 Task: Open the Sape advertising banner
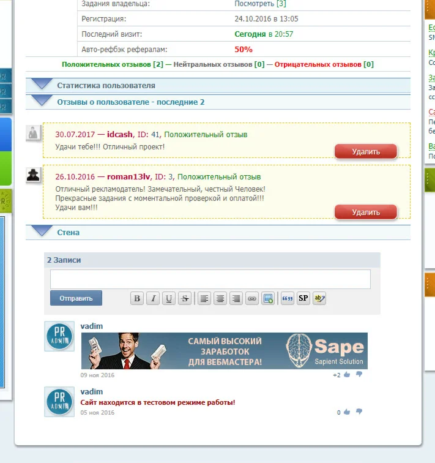[225, 351]
